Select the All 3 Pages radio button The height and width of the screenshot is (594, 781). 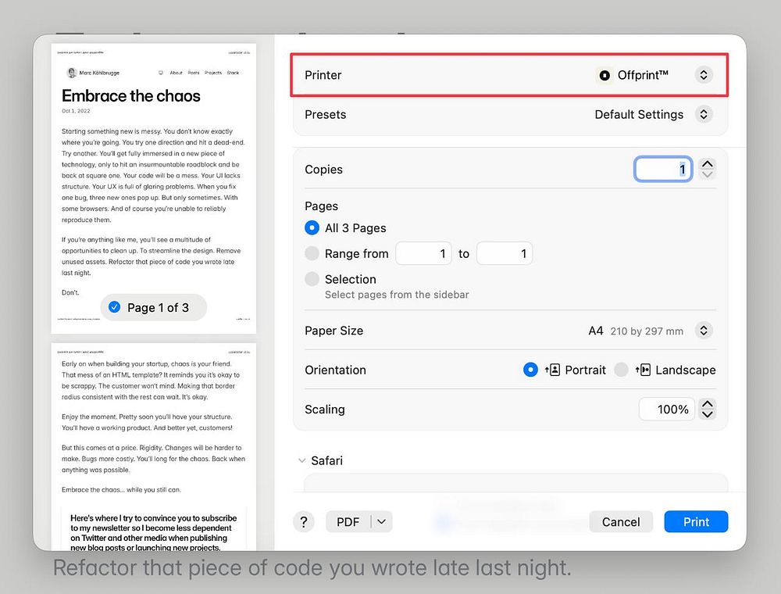click(312, 227)
